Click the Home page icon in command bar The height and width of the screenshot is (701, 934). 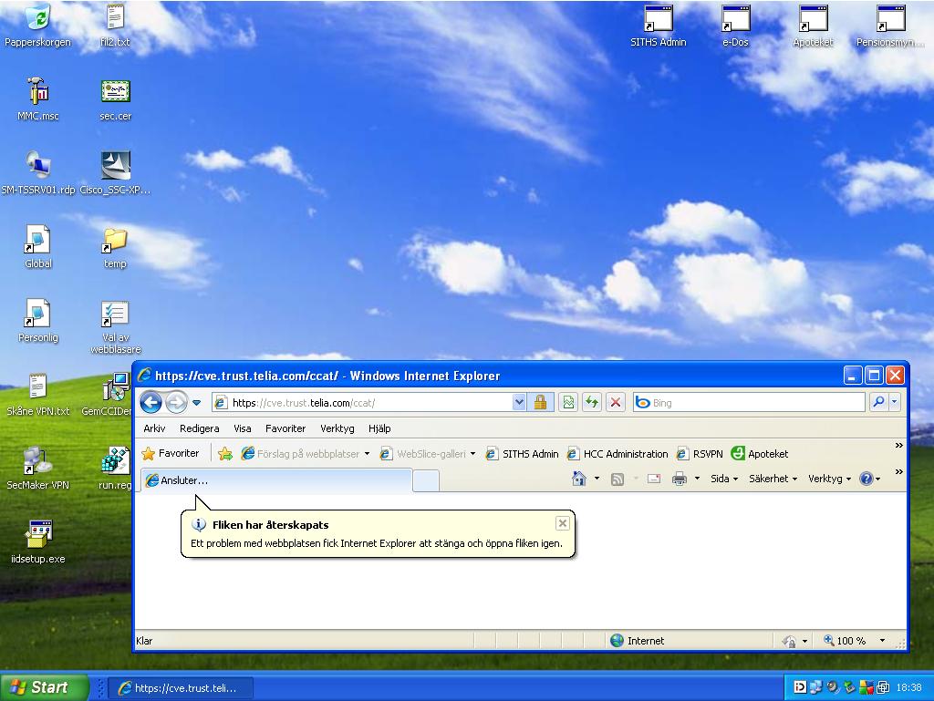tap(579, 479)
